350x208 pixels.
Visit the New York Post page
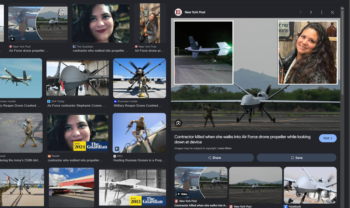pyautogui.click(x=328, y=138)
